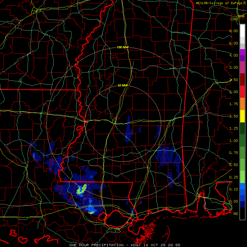Select the 0.00 legend value
The height and width of the screenshot is (247, 247).
click(x=234, y=201)
